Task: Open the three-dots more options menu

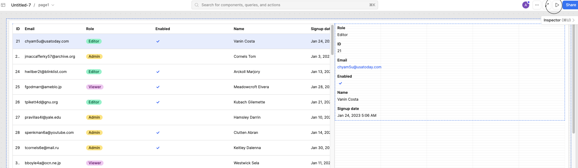Action: click(x=537, y=5)
